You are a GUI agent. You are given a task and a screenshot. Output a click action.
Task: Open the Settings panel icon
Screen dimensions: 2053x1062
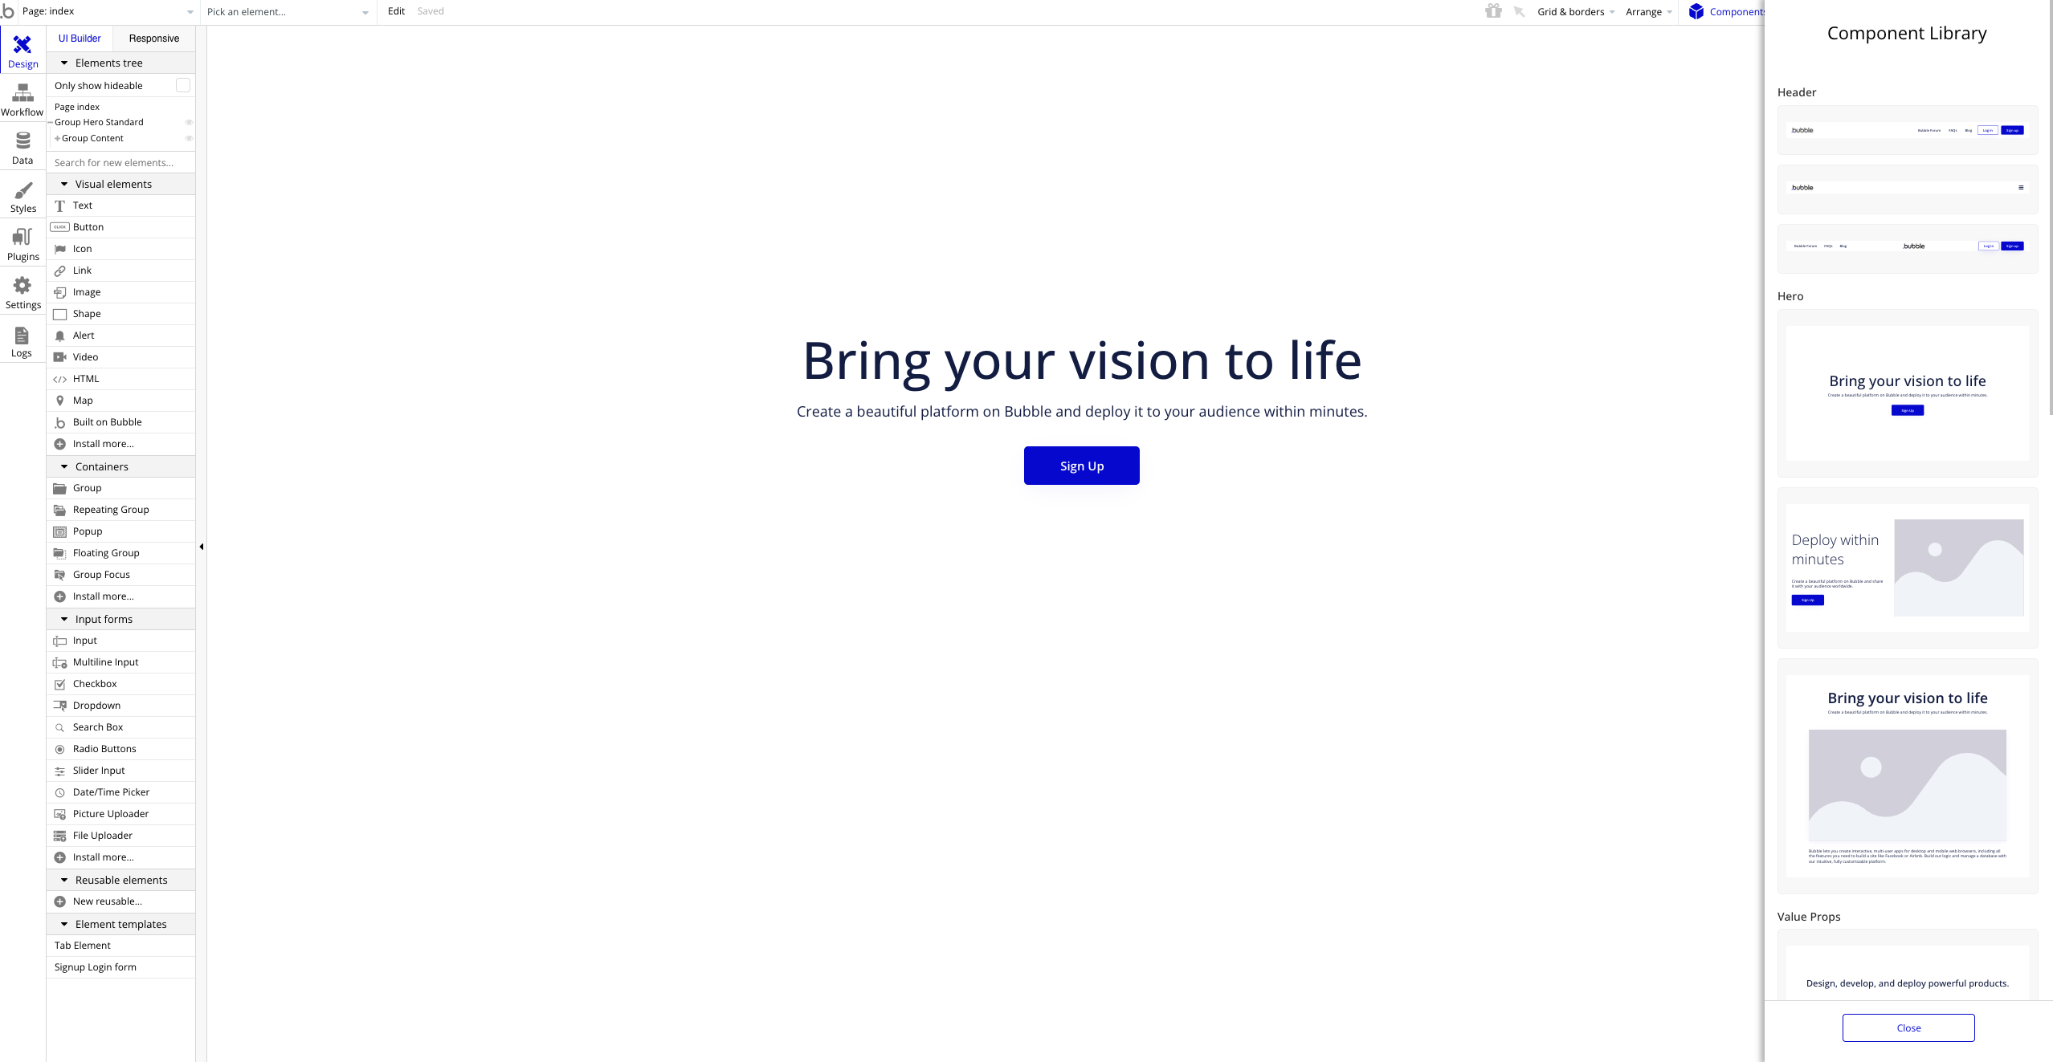pyautogui.click(x=20, y=292)
